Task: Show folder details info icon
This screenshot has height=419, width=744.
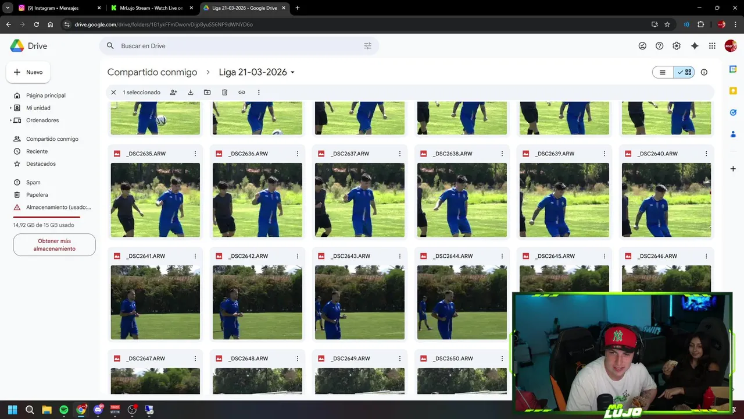Action: point(704,72)
